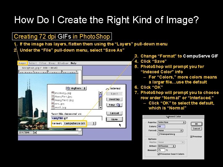Click the NavyPier.gif filename field
The image size is (223, 167).
(77, 118)
